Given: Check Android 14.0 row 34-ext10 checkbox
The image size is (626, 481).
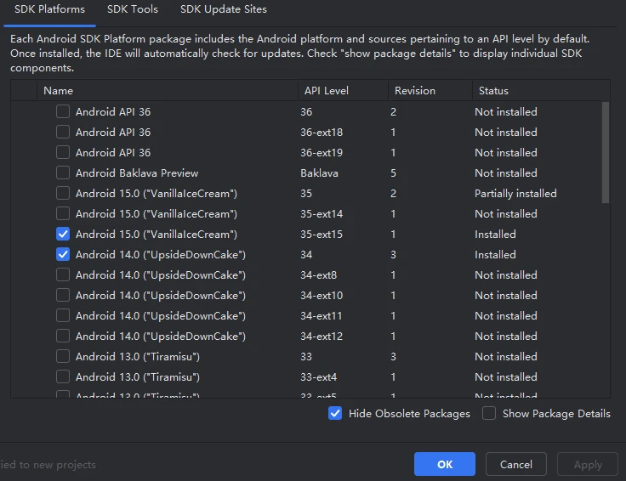Looking at the screenshot, I should [x=63, y=295].
